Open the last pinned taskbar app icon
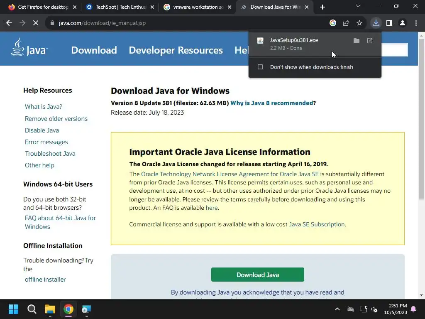425x319 pixels. click(86, 309)
